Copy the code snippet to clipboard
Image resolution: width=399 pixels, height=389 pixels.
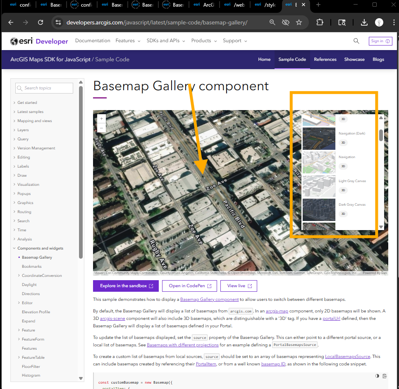pyautogui.click(x=385, y=376)
